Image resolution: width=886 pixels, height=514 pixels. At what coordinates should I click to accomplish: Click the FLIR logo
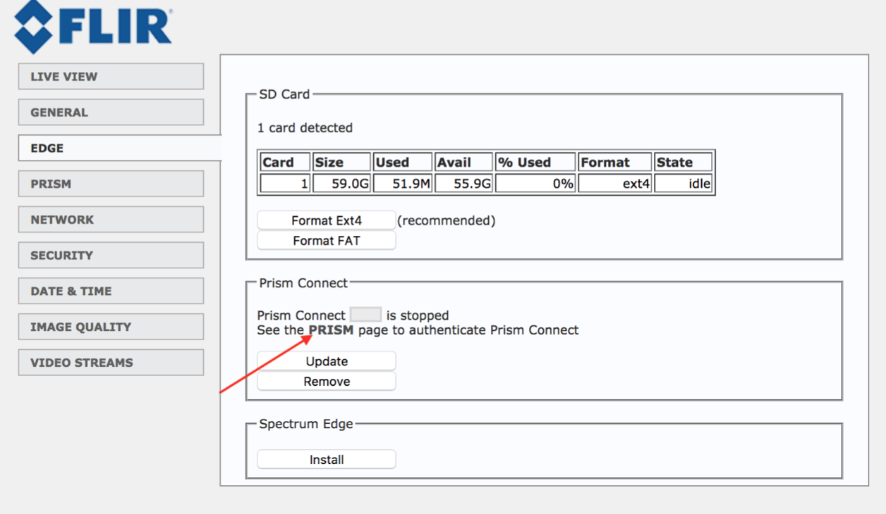(93, 26)
